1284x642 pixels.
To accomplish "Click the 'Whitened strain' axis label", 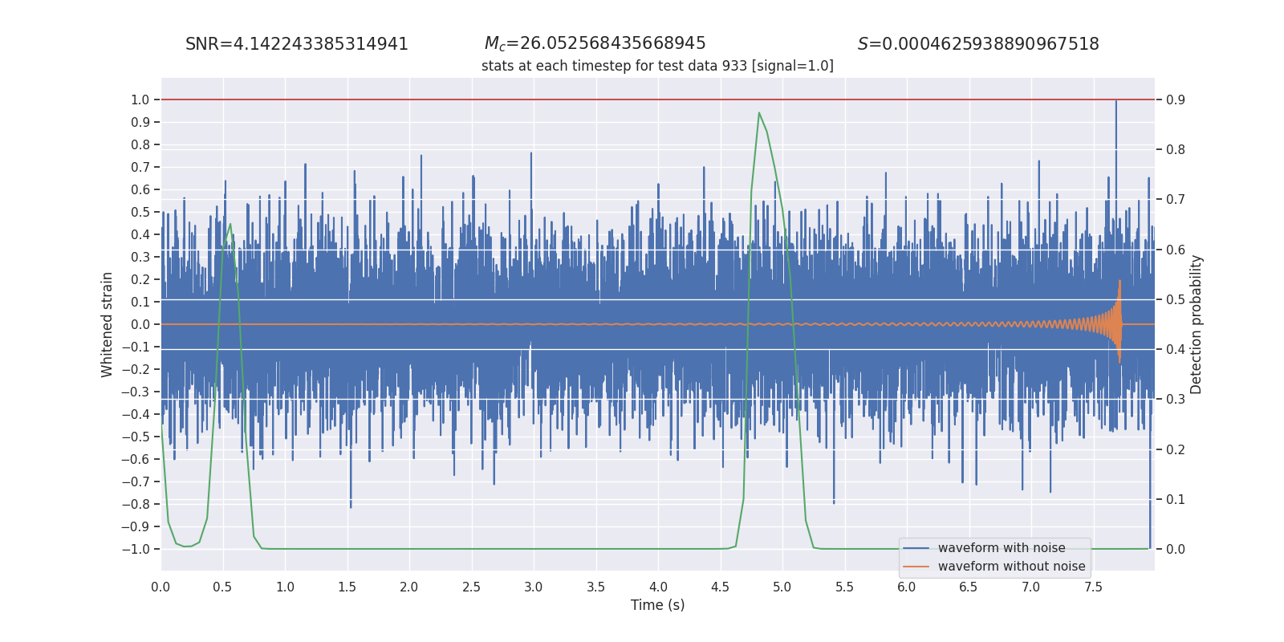I will coord(108,324).
